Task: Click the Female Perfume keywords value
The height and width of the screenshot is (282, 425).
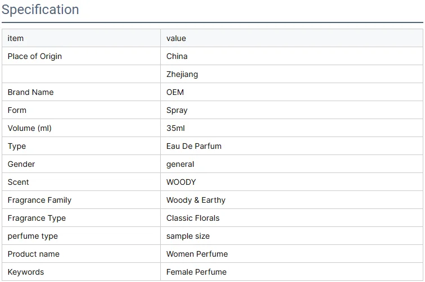Action: point(196,272)
